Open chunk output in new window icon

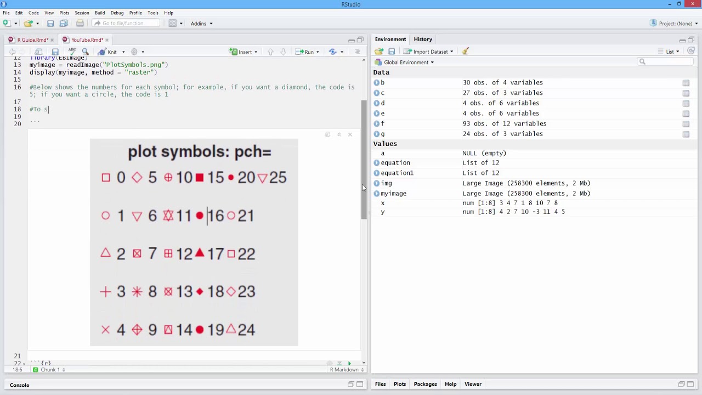pos(327,134)
